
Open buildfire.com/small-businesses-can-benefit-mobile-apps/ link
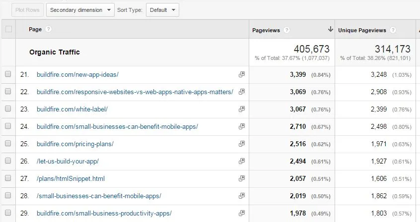pyautogui.click(x=117, y=126)
